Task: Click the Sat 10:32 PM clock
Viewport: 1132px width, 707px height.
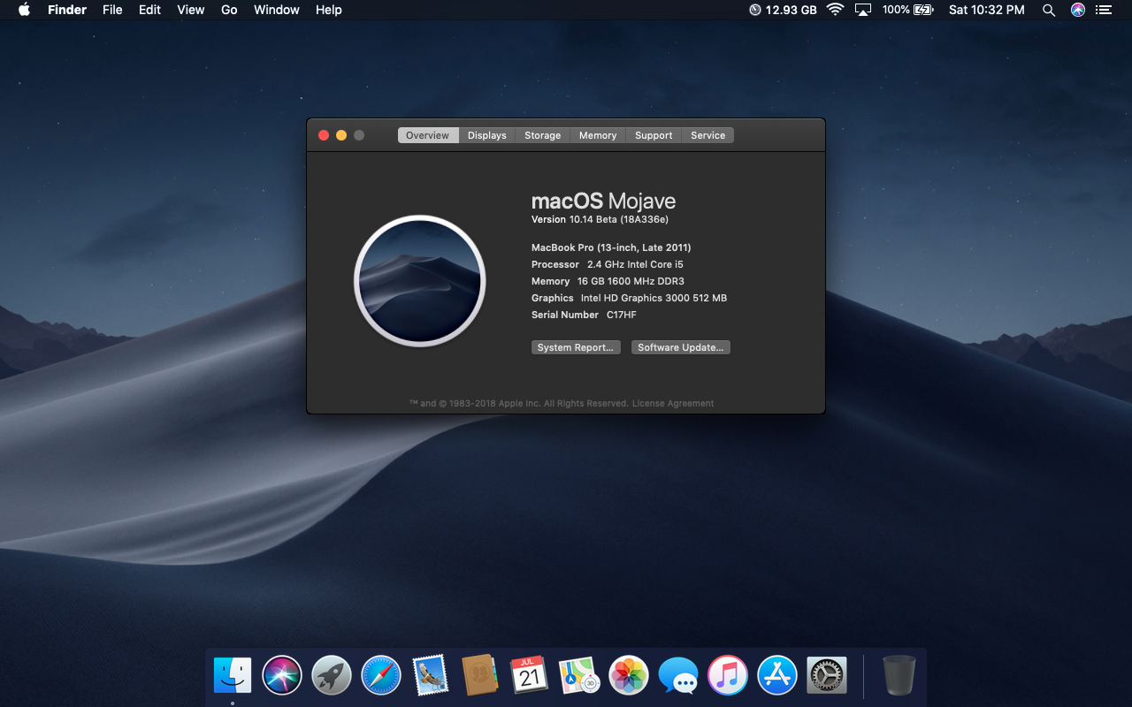Action: 987,10
